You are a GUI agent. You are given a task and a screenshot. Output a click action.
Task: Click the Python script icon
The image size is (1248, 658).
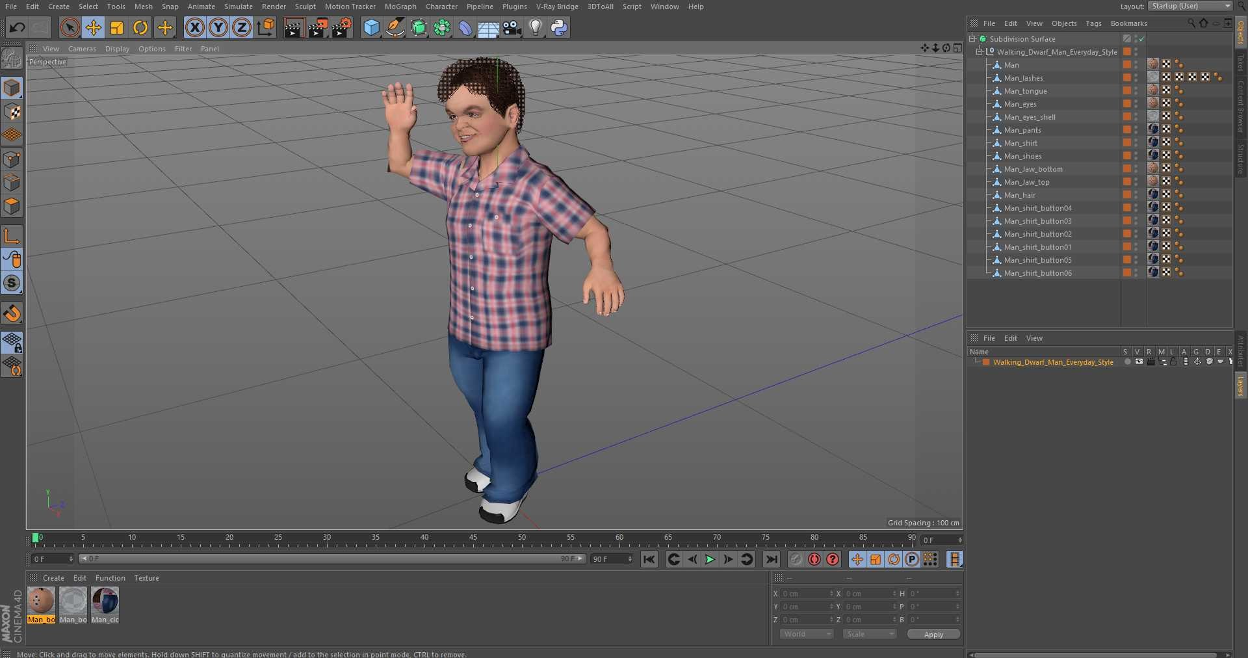(559, 27)
